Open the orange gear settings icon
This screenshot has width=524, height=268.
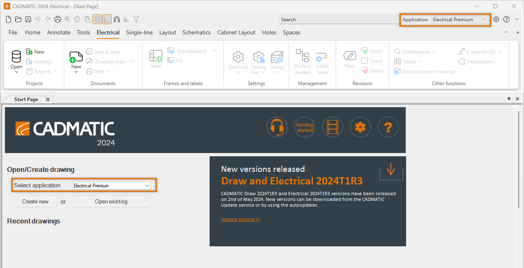tap(360, 127)
